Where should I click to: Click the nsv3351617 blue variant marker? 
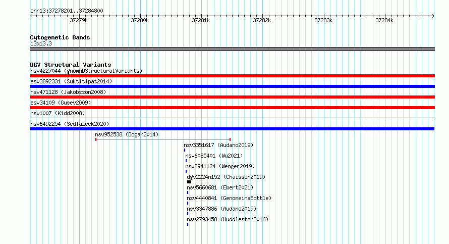pos(185,150)
